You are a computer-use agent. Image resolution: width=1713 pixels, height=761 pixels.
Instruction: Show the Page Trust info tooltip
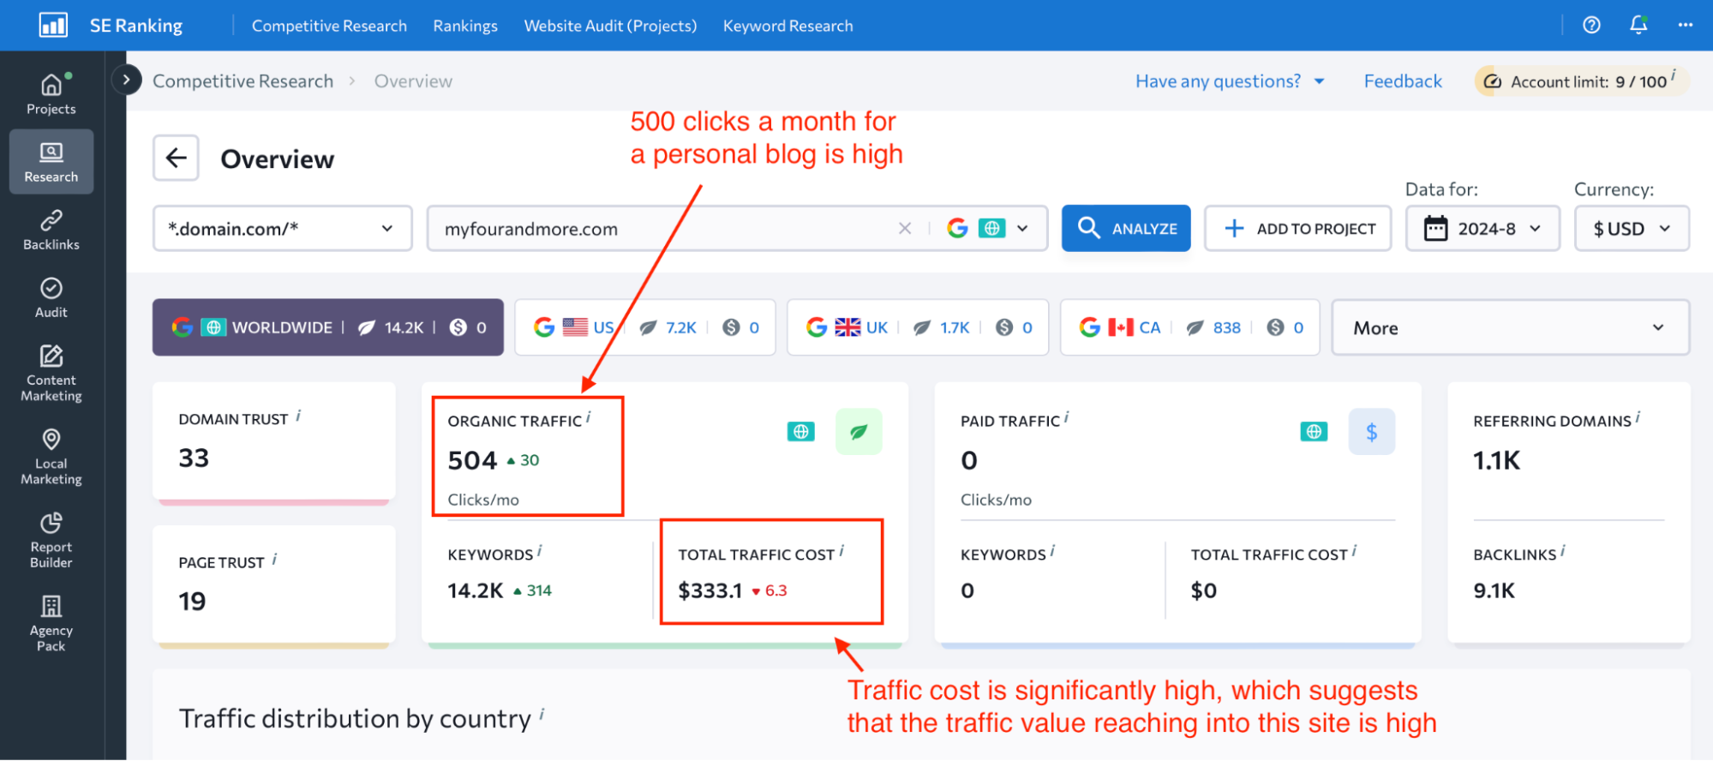click(274, 559)
